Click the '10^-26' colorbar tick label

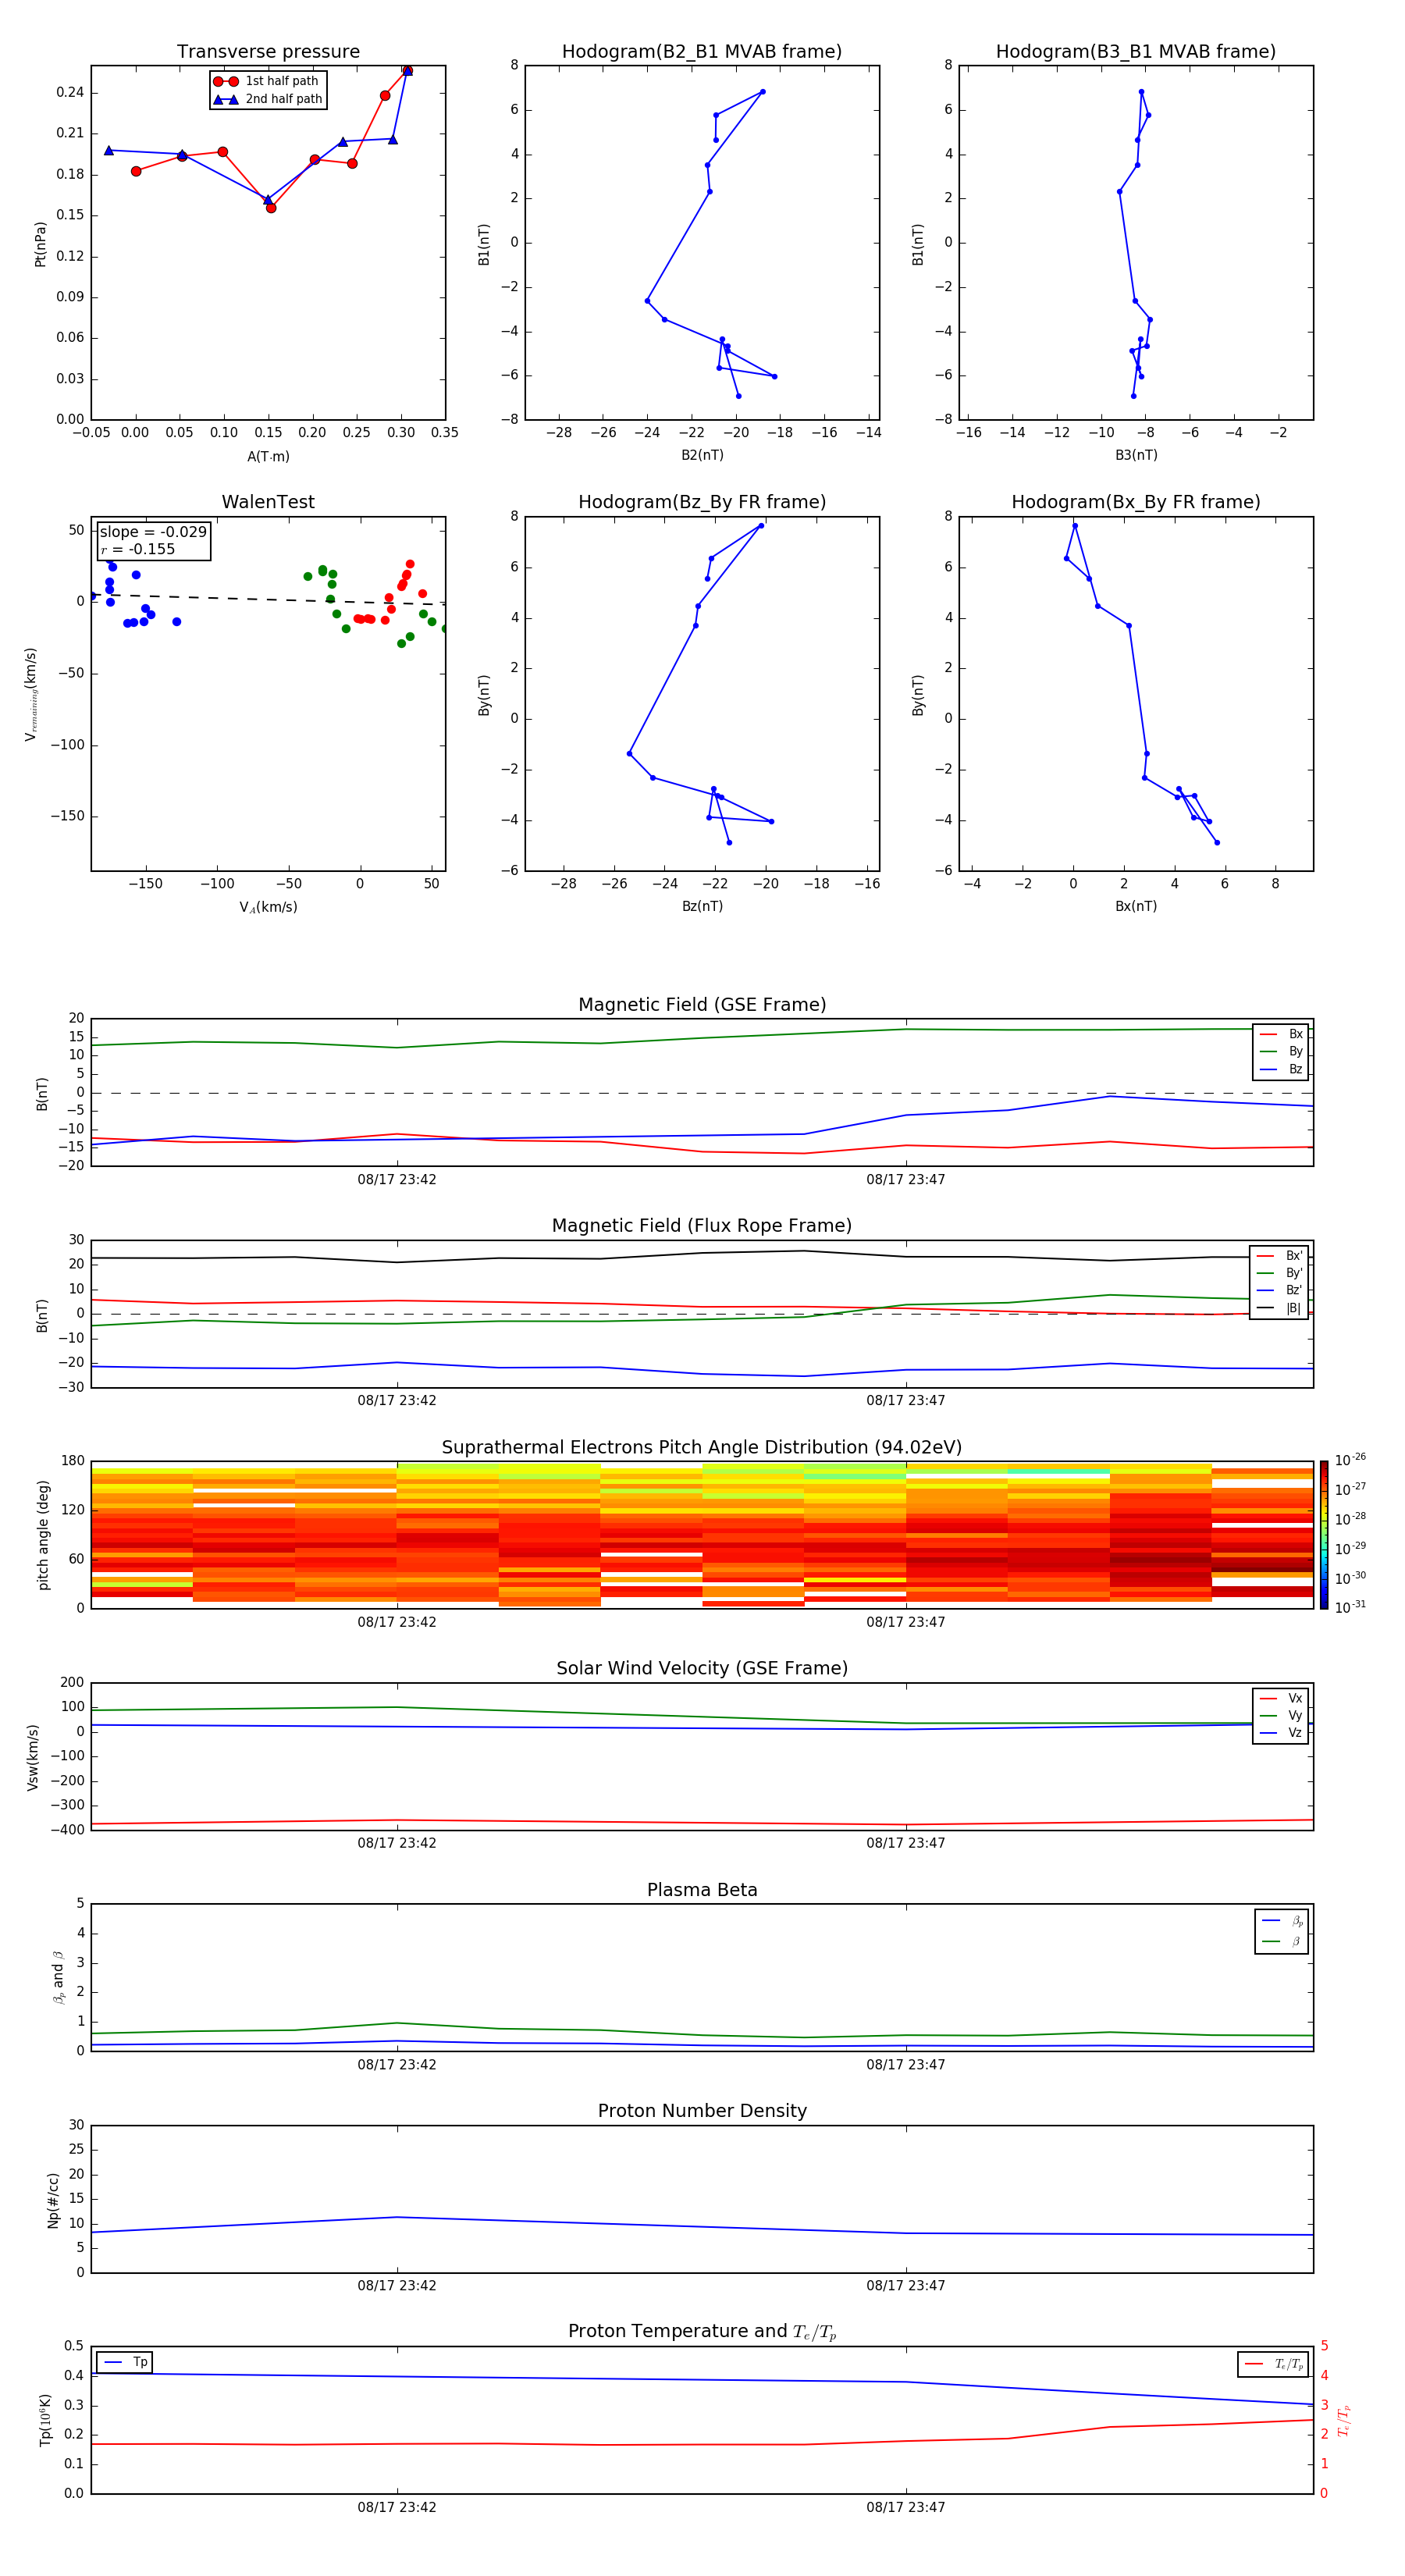click(1350, 1460)
